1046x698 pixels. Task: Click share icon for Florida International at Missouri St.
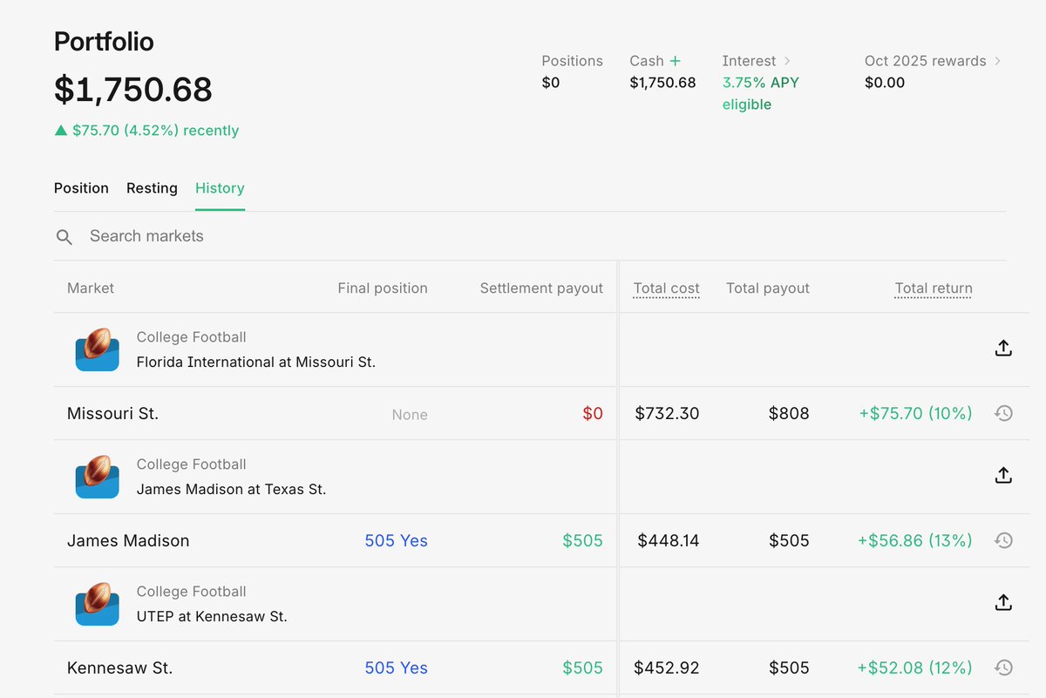coord(1003,349)
